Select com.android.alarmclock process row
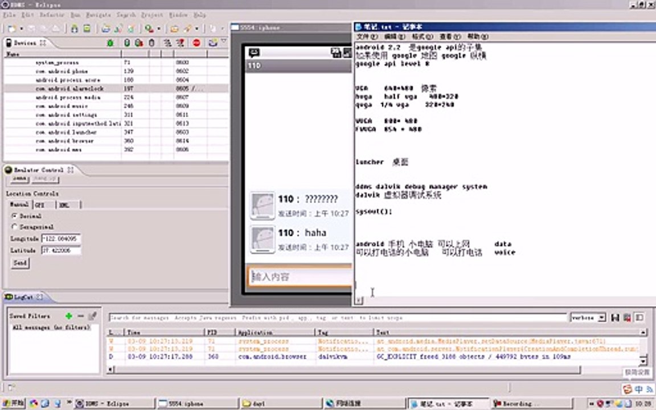The width and height of the screenshot is (656, 410). 116,88
